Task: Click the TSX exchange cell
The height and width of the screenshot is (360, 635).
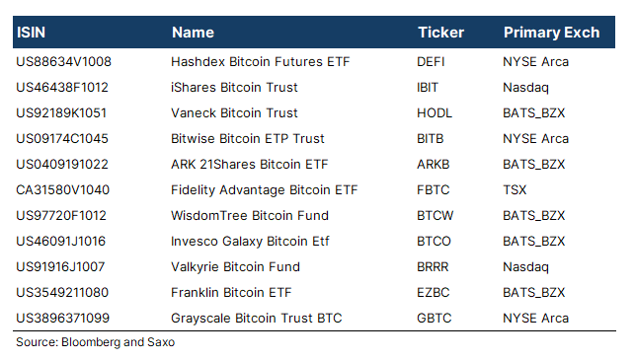Action: pyautogui.click(x=515, y=189)
